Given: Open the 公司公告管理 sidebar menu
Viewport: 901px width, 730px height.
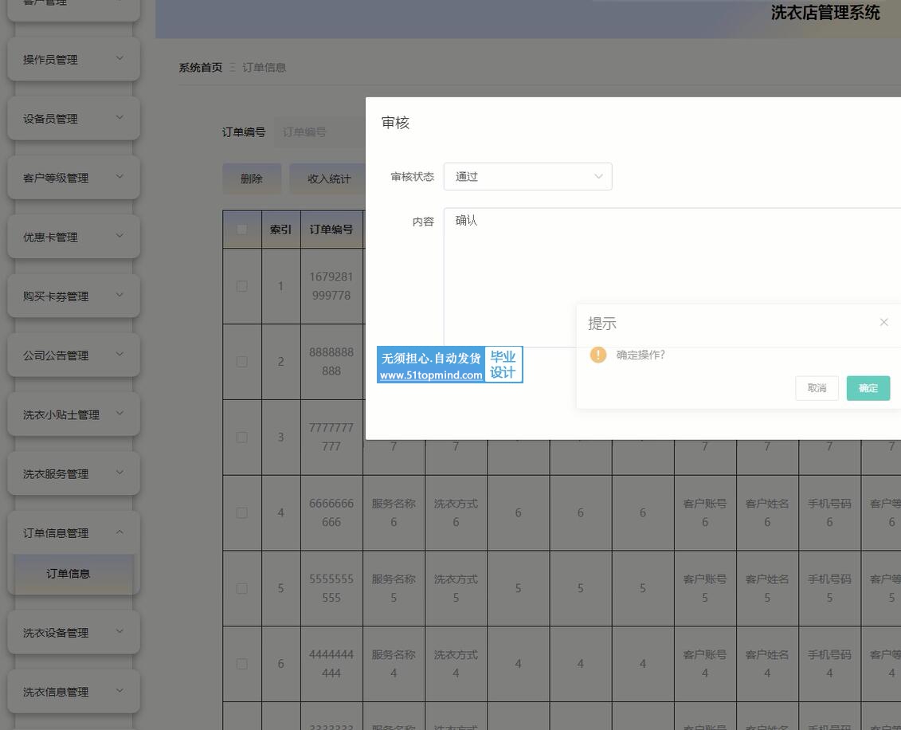Looking at the screenshot, I should point(73,355).
